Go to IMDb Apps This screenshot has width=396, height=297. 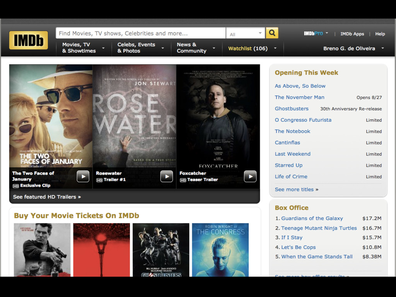point(352,34)
